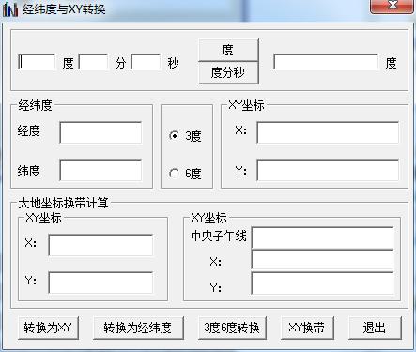This screenshot has width=416, height=352.
Task: Focus Y field in bottom-left XY坐标 group
Action: (100, 283)
